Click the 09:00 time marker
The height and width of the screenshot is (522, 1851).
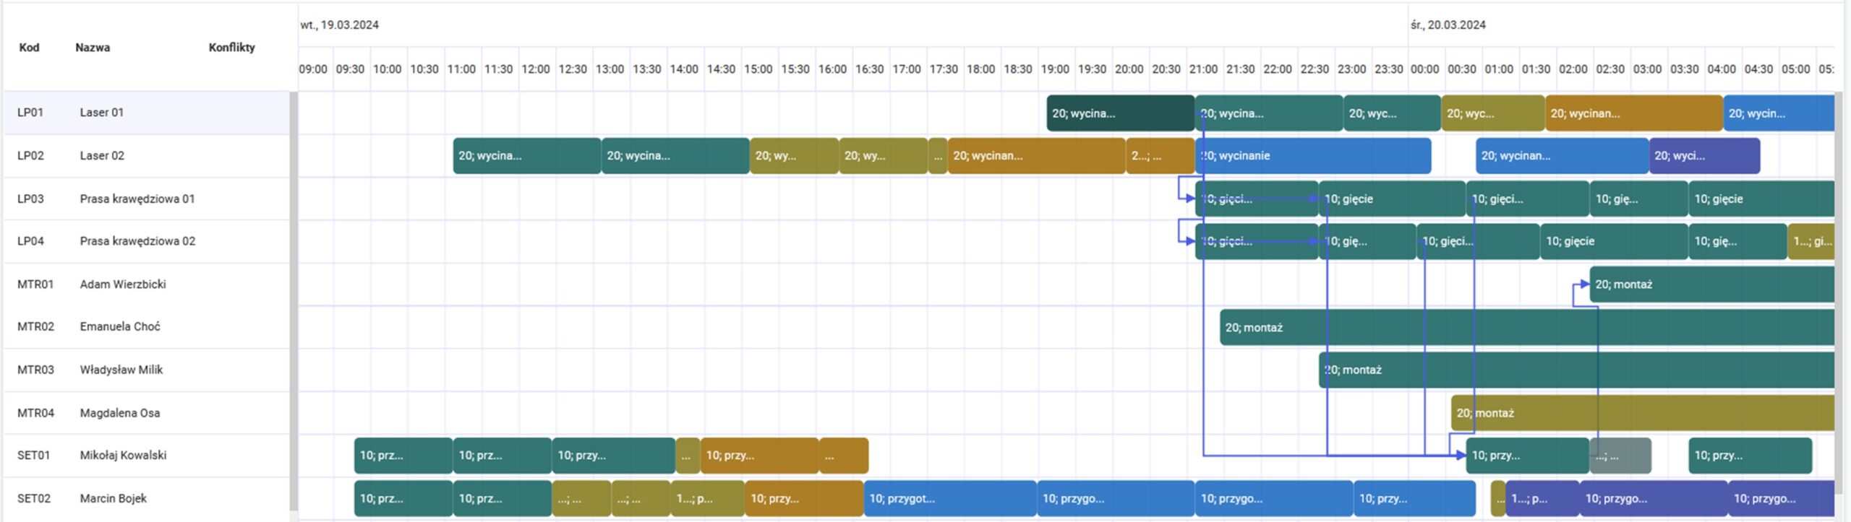coord(313,69)
